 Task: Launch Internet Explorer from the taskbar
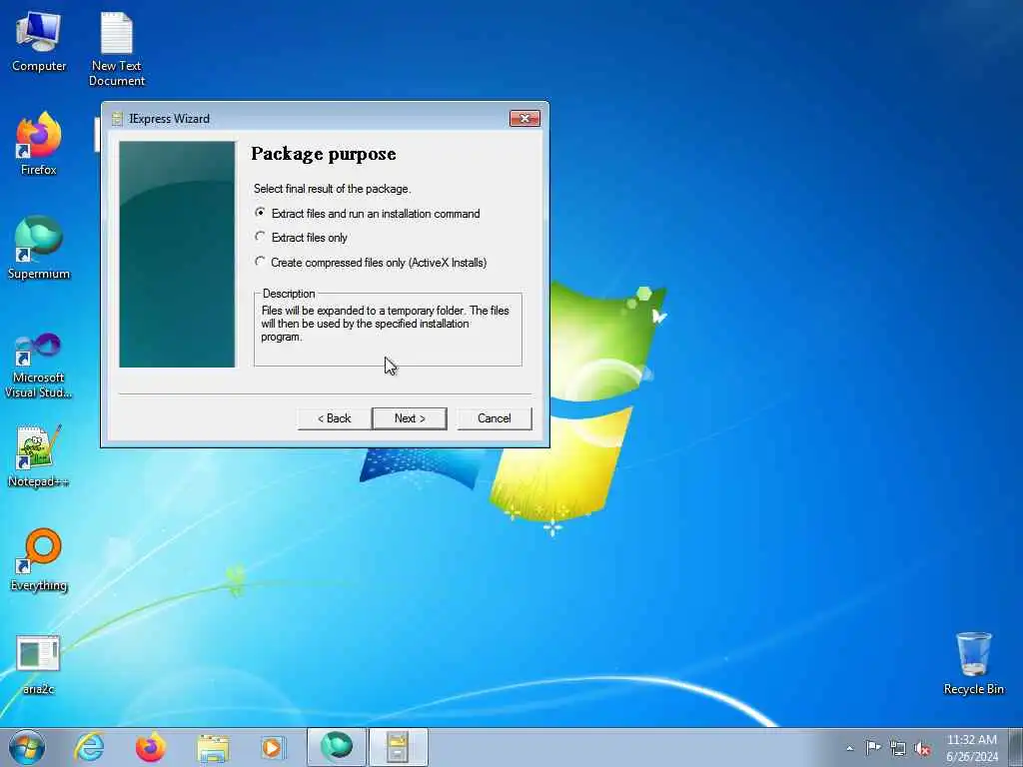pyautogui.click(x=89, y=747)
